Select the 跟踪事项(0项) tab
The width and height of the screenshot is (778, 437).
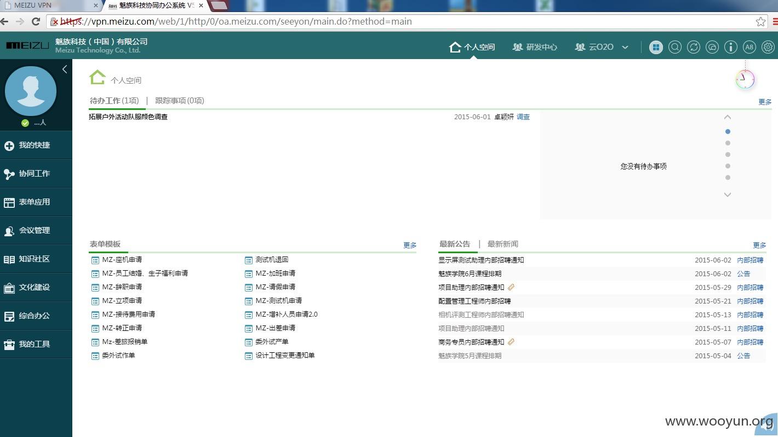coord(180,101)
